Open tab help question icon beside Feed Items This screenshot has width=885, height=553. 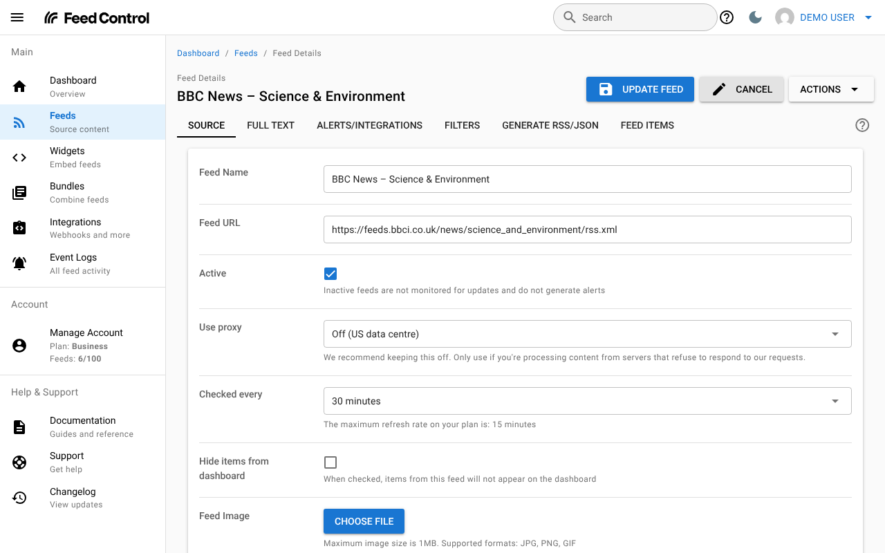[x=862, y=125]
